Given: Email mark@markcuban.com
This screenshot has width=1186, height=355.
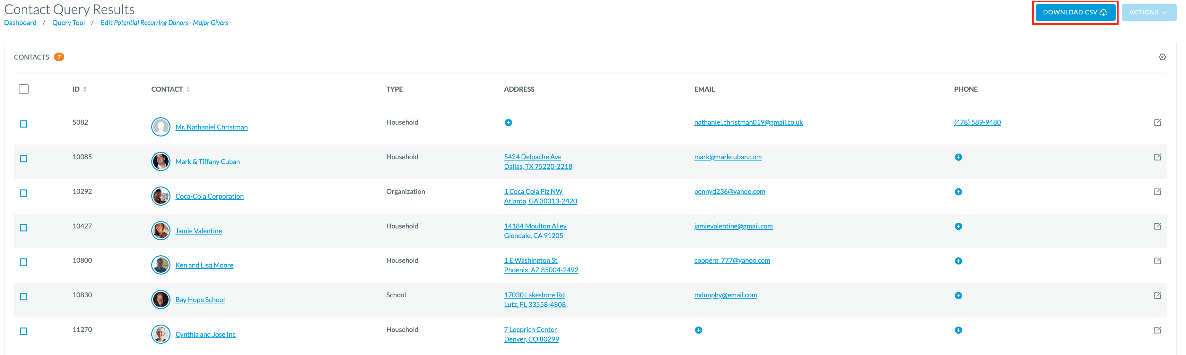Looking at the screenshot, I should click(x=728, y=157).
